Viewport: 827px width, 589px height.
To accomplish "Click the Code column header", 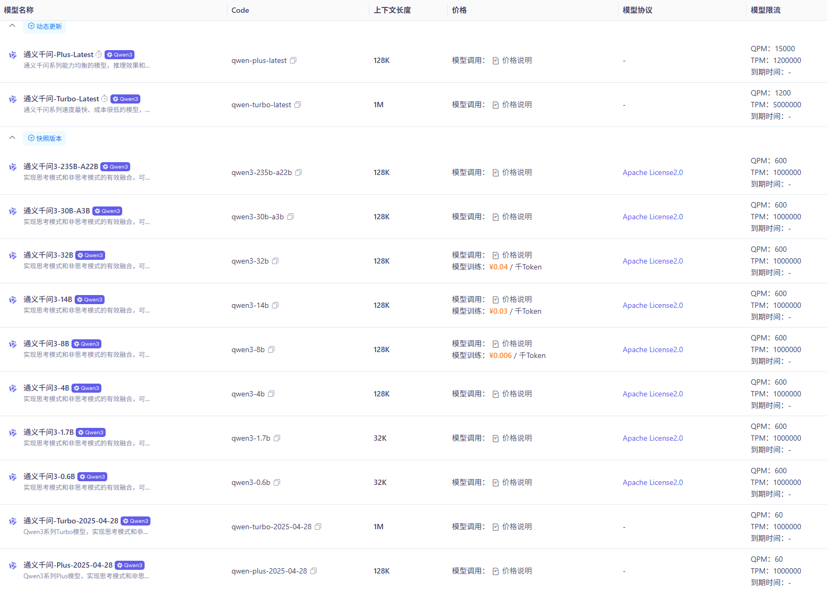I will point(240,10).
